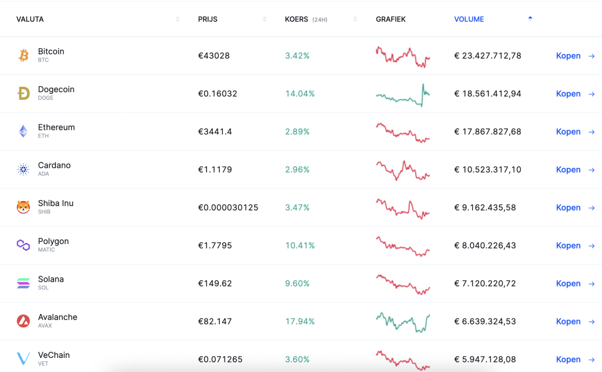Select the Ethereum currency name

[56, 127]
